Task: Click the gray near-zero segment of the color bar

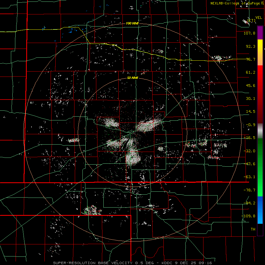Action: point(260,131)
